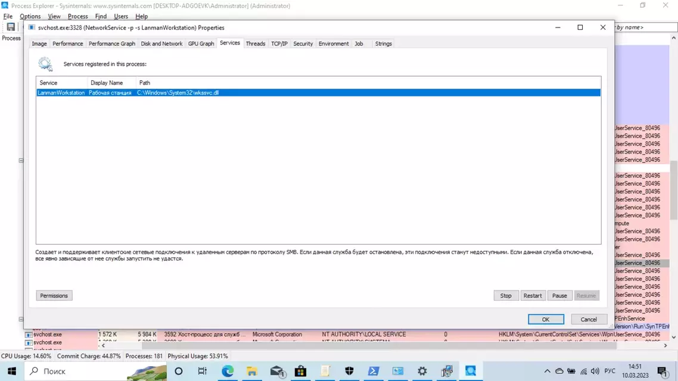The height and width of the screenshot is (381, 678).
Task: Open notification center icon
Action: pos(663,371)
